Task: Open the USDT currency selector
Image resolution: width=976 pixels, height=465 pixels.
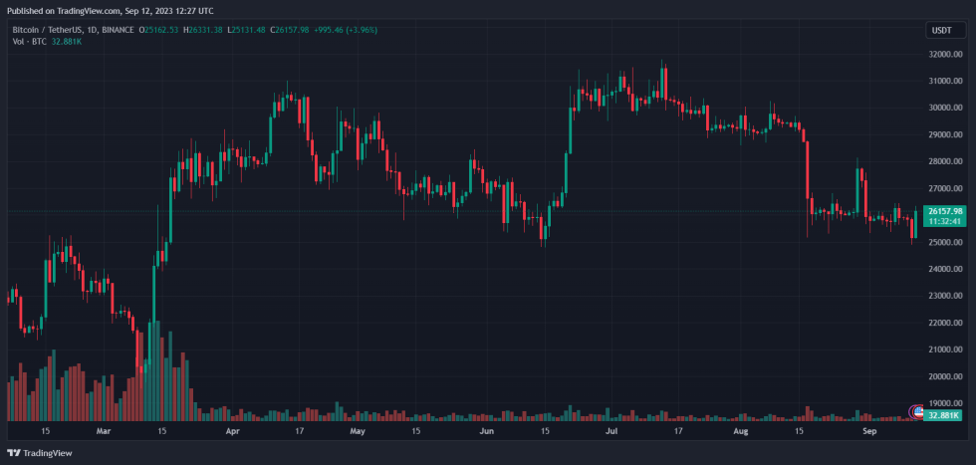Action: [941, 31]
